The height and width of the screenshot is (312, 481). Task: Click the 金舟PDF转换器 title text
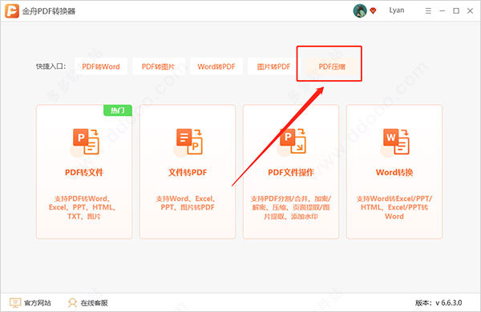49,11
